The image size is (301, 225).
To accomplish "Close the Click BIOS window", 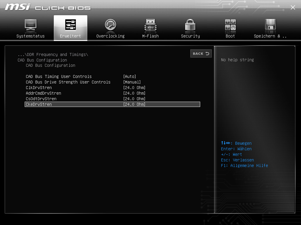I will 293,7.
